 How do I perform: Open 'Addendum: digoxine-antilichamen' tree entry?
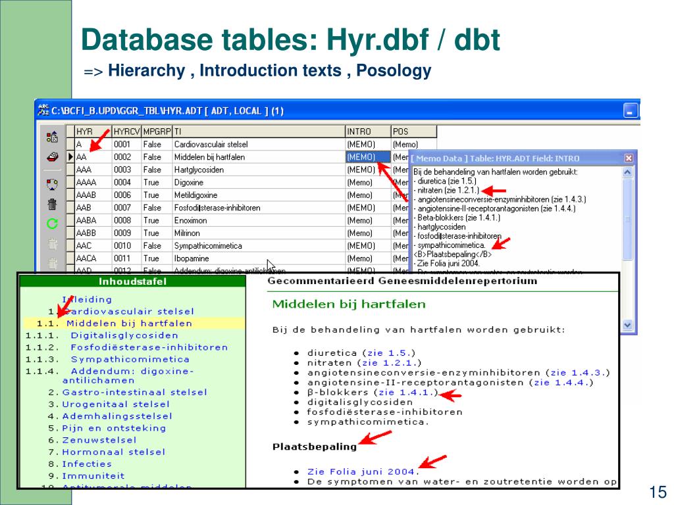[x=128, y=375]
